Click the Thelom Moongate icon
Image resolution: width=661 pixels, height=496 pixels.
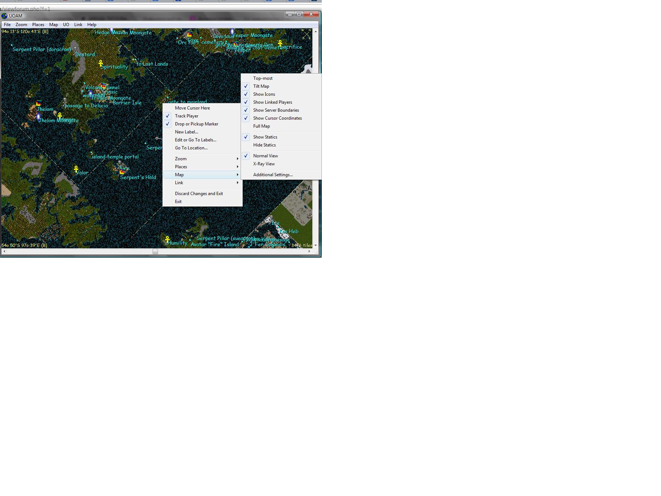(x=38, y=117)
